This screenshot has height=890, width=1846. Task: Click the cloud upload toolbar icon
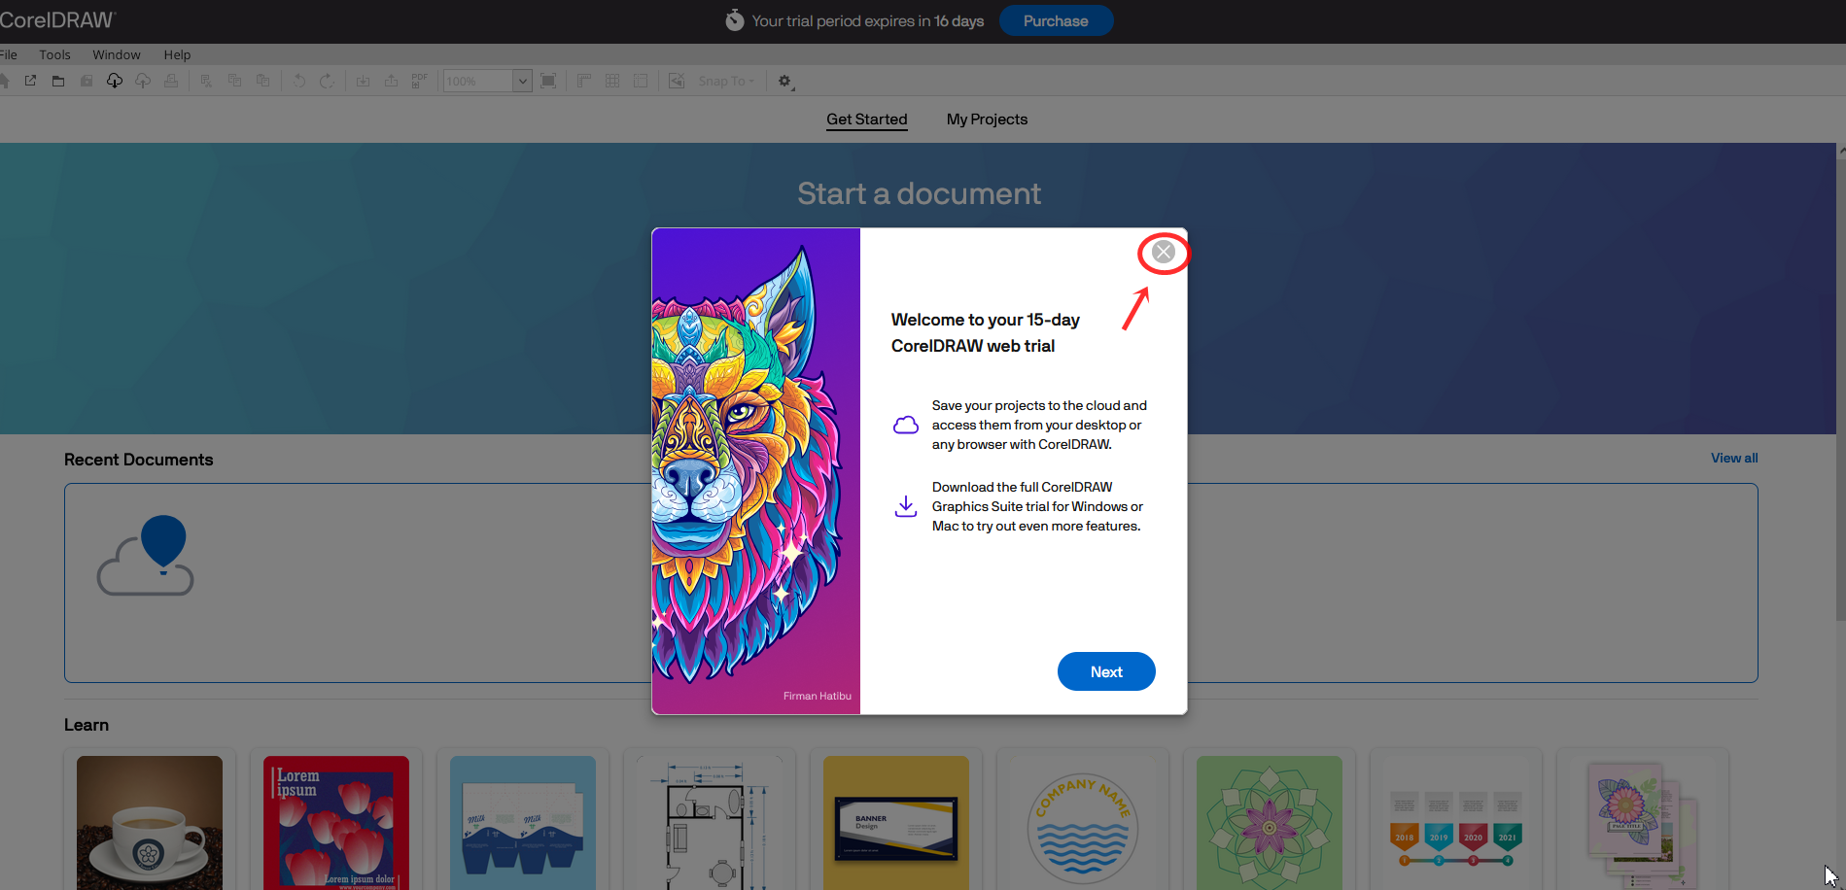click(x=143, y=81)
